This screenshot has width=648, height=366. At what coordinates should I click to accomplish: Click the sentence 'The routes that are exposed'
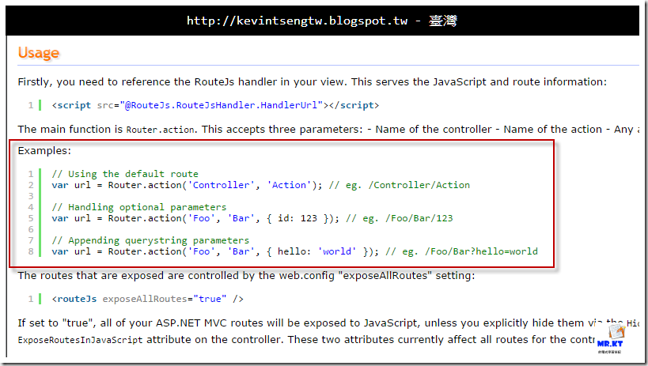(246, 276)
